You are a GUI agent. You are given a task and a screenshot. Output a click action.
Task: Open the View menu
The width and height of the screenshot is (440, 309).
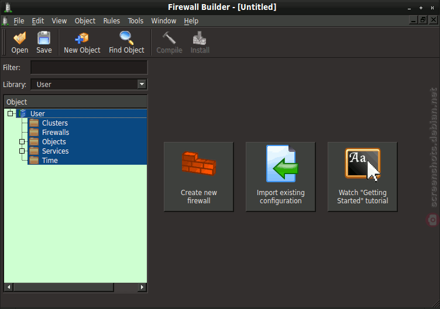tap(59, 21)
